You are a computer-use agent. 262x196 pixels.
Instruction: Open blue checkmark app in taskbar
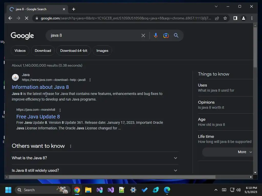click(145, 190)
